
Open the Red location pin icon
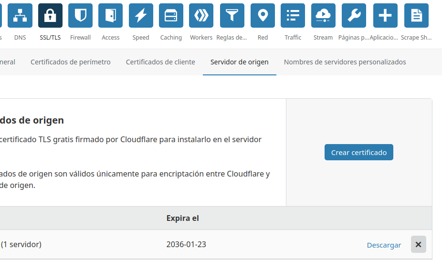tap(263, 16)
